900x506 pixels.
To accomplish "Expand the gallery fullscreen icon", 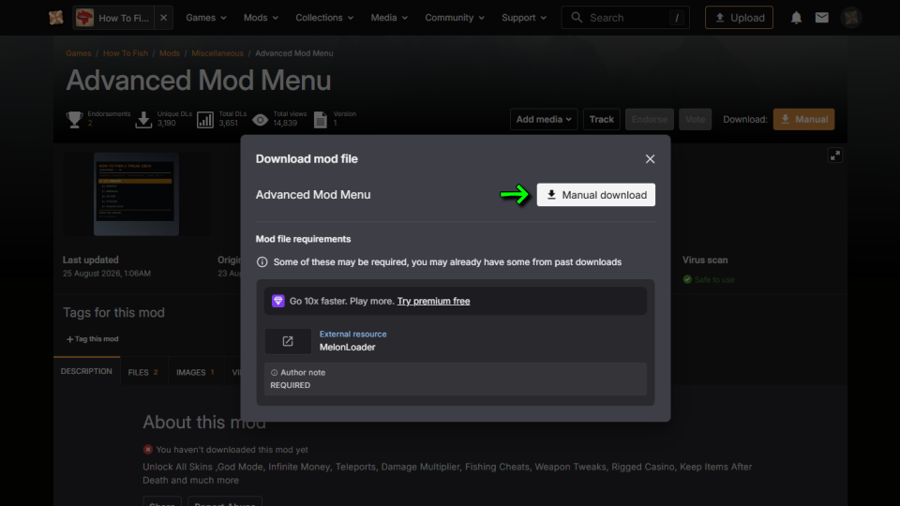I will pos(835,156).
